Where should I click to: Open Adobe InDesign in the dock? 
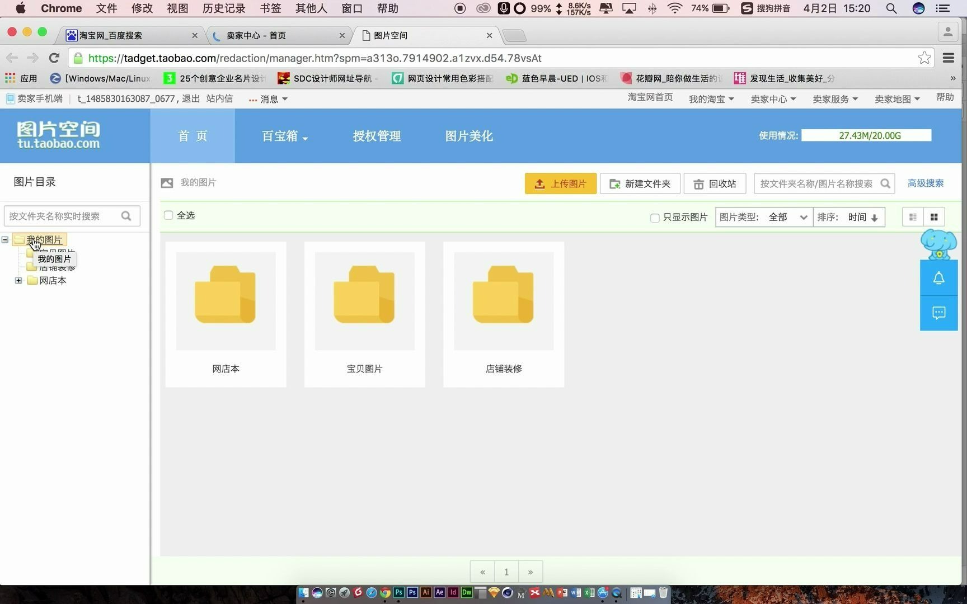click(x=453, y=592)
